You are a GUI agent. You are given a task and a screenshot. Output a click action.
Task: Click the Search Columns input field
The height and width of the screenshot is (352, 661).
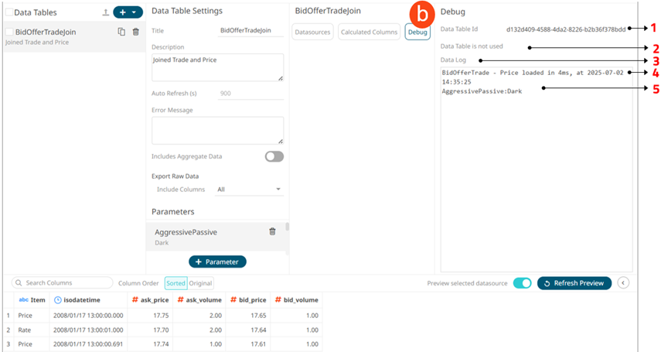pyautogui.click(x=63, y=283)
